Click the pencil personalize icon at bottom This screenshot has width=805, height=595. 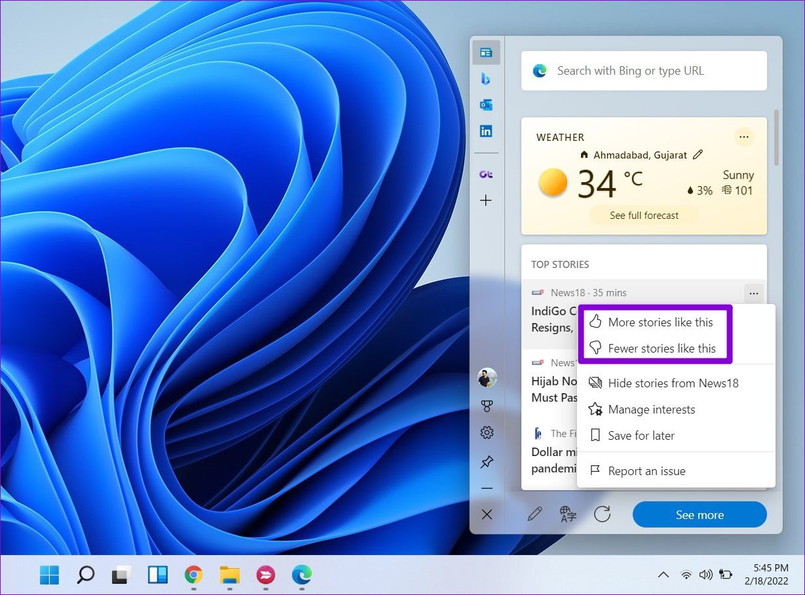click(x=534, y=514)
